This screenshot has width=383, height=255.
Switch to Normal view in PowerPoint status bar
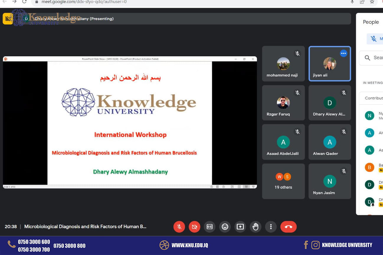pos(232,187)
